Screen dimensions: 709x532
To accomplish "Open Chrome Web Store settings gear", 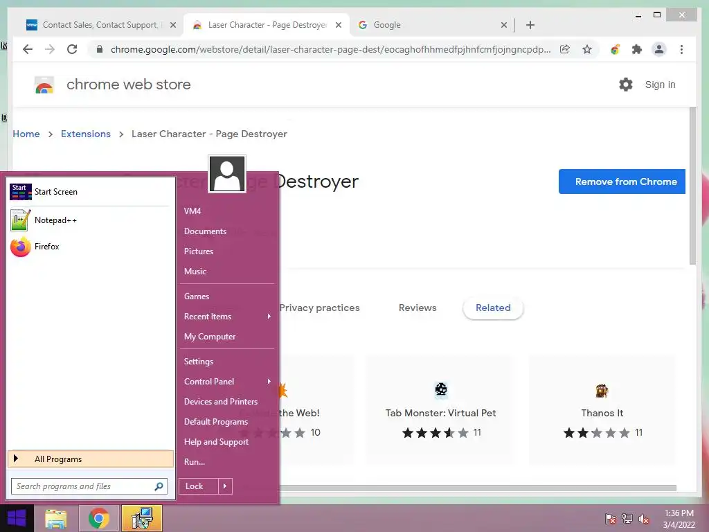I will coord(626,85).
